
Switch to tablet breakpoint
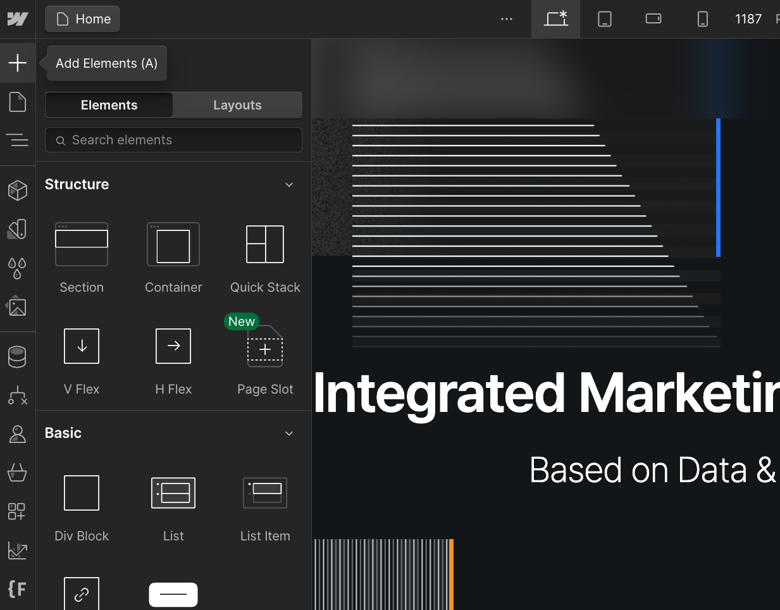click(x=605, y=19)
